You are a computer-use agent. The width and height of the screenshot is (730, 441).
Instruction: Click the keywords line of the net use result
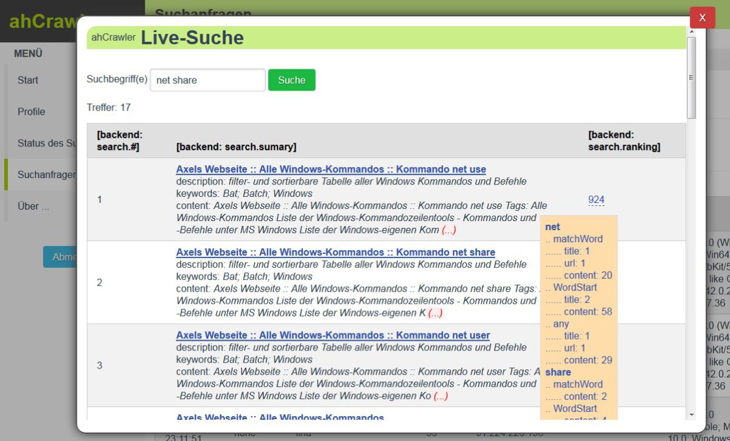(245, 194)
